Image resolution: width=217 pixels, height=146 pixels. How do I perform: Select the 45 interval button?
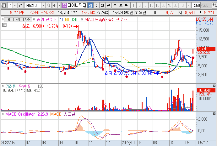pos(169,6)
